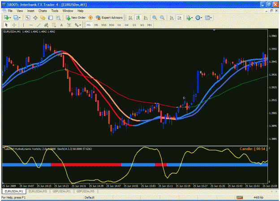
Task: Select the D1 timeframe
Action: (x=134, y=25)
